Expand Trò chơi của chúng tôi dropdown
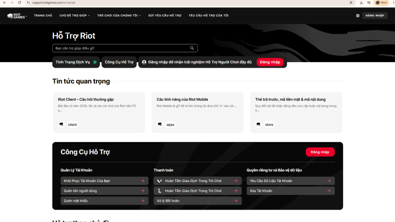 click(x=119, y=16)
